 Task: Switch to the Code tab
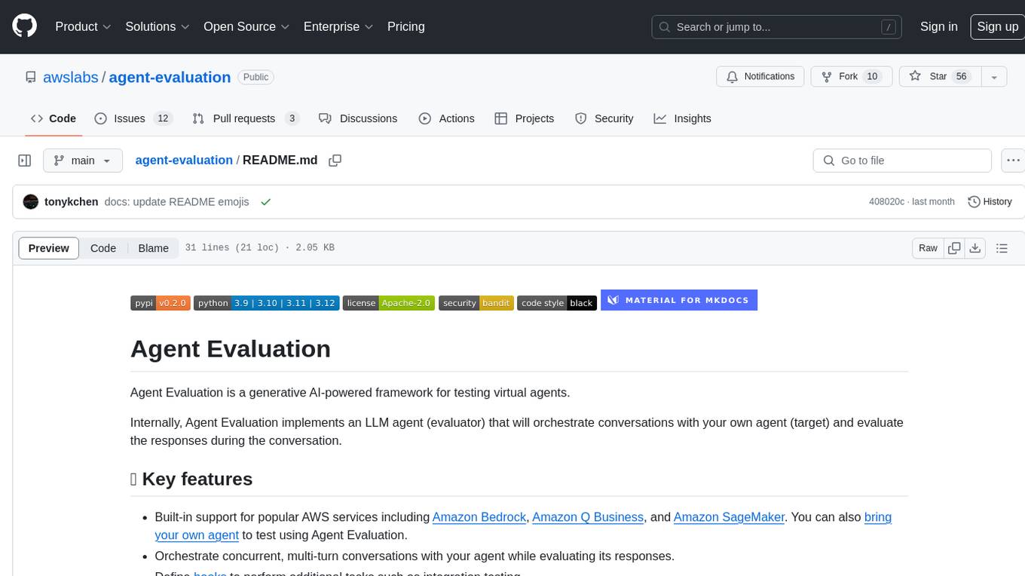(x=53, y=118)
